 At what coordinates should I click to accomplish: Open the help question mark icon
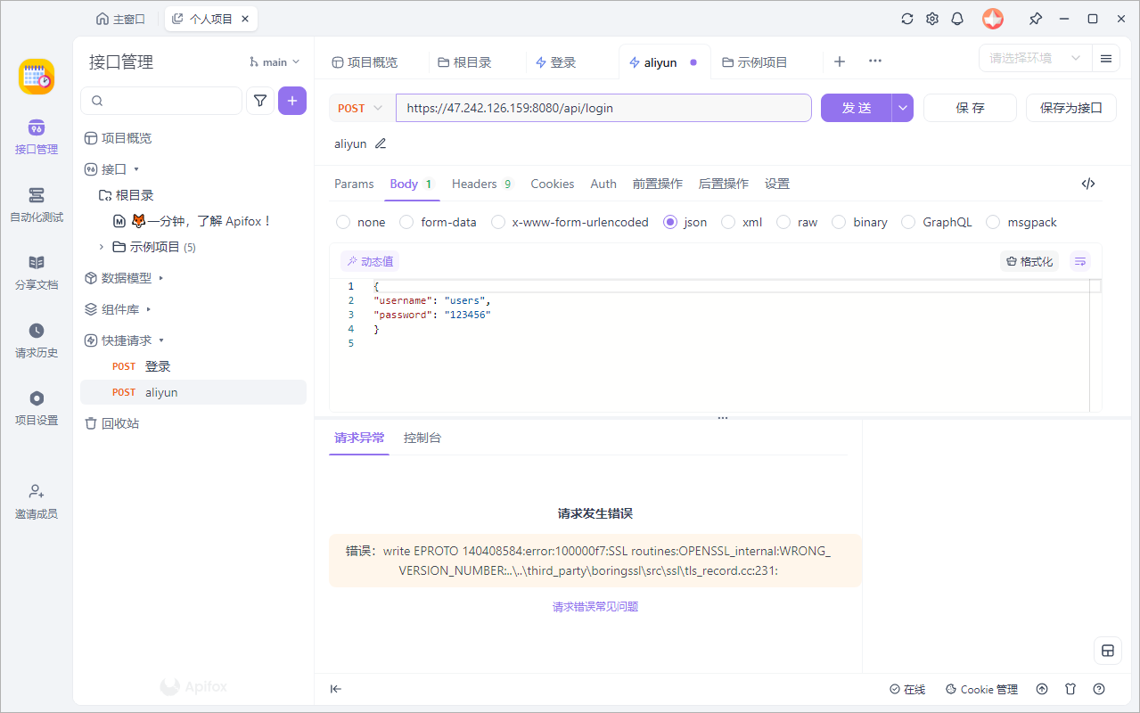click(1099, 689)
